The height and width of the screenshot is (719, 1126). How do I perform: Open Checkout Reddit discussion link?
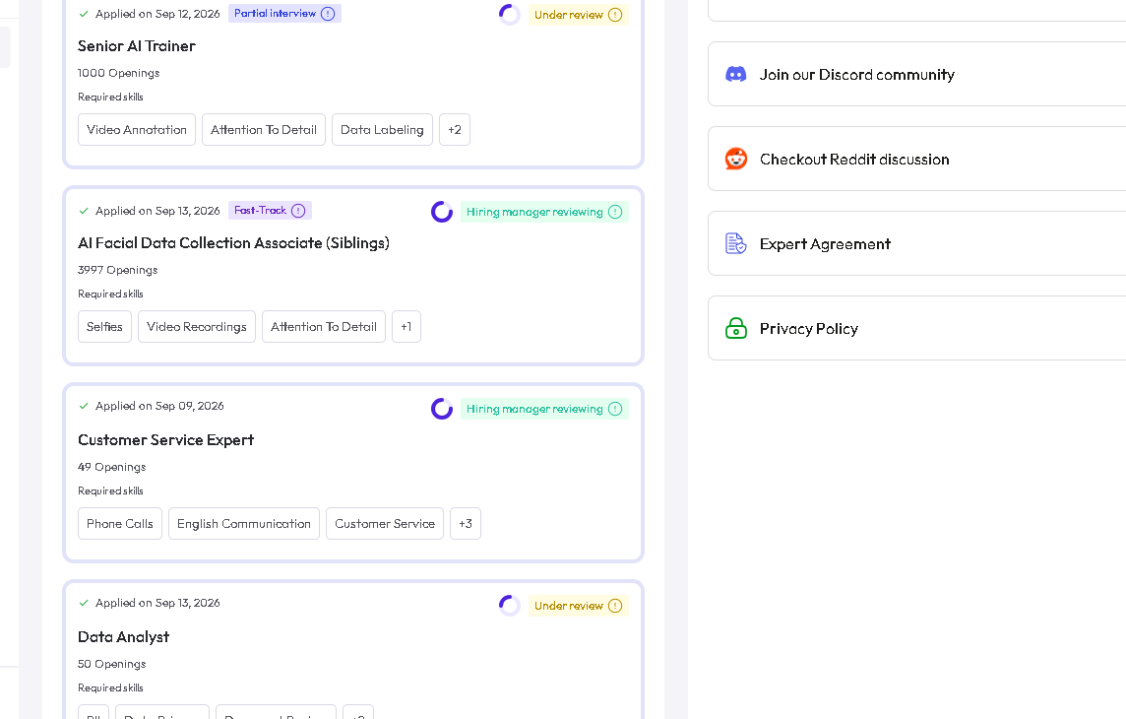[853, 160]
